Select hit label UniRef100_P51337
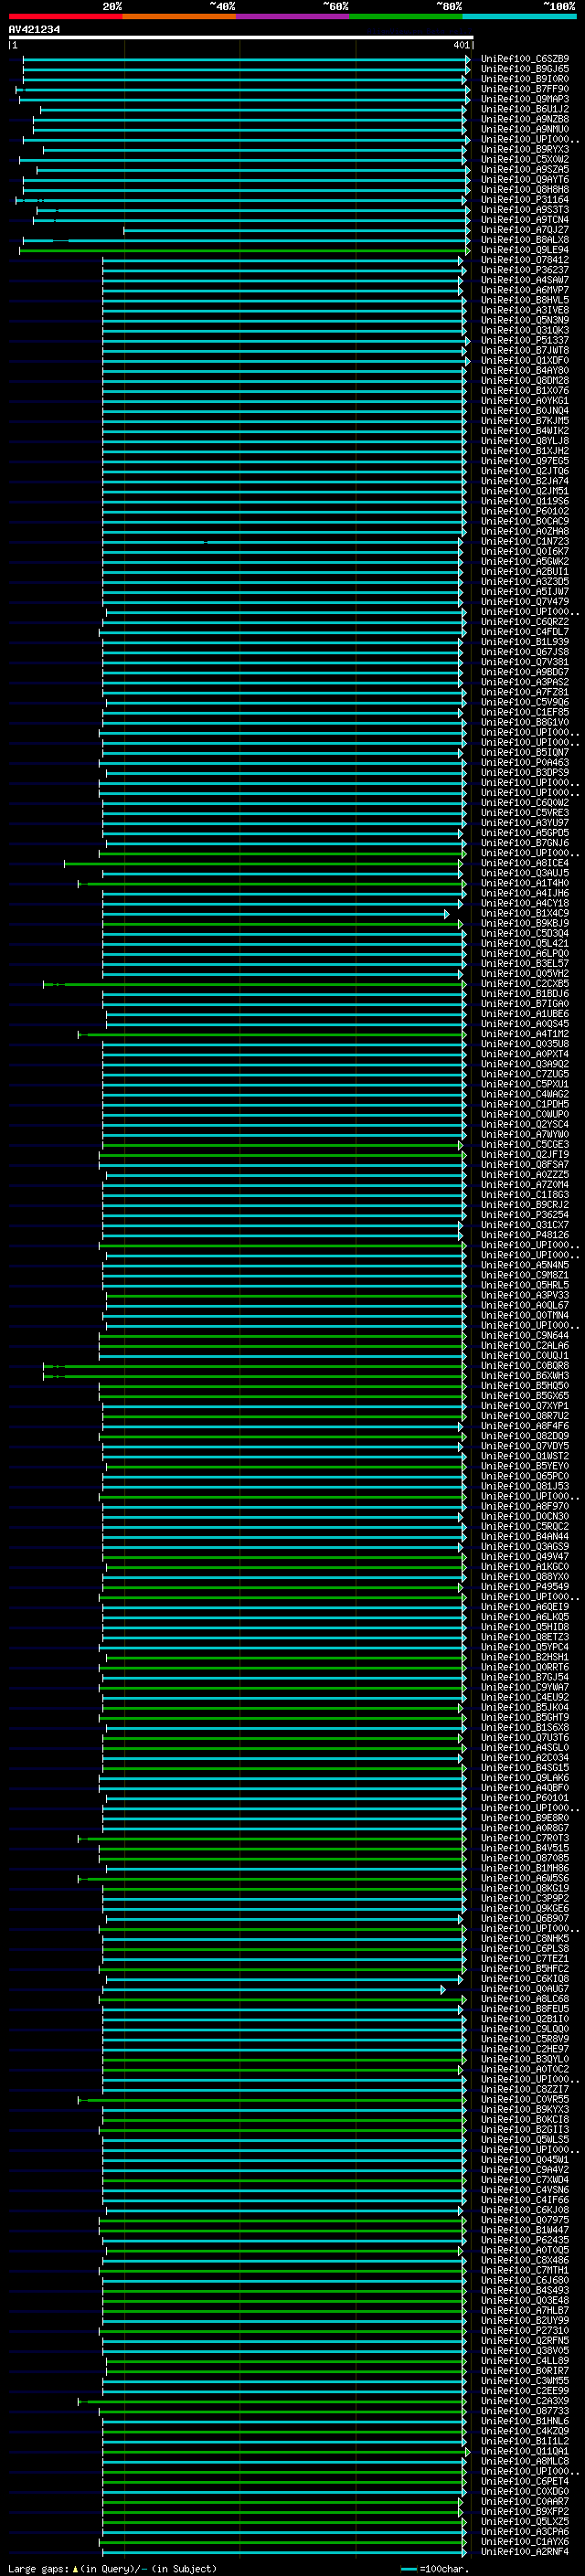Viewport: 585px width, 2576px height. click(525, 341)
